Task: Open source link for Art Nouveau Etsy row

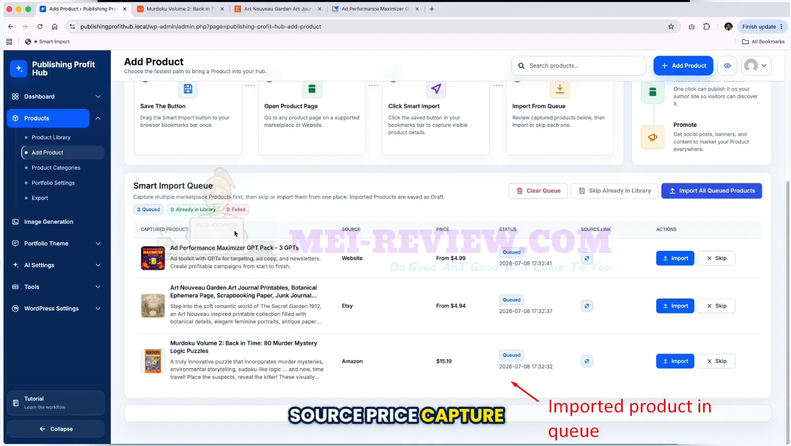Action: coord(587,306)
